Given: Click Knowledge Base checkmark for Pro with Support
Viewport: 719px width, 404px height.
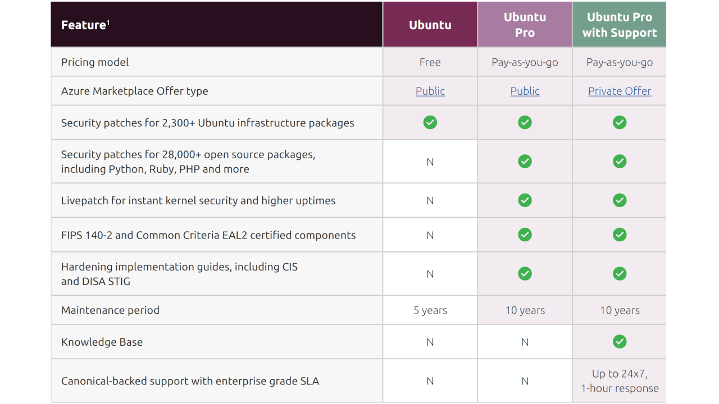Looking at the screenshot, I should [620, 342].
